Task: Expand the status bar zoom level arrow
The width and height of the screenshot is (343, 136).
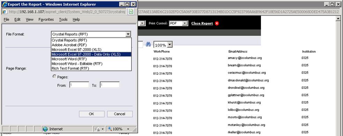Action: pos(128,129)
